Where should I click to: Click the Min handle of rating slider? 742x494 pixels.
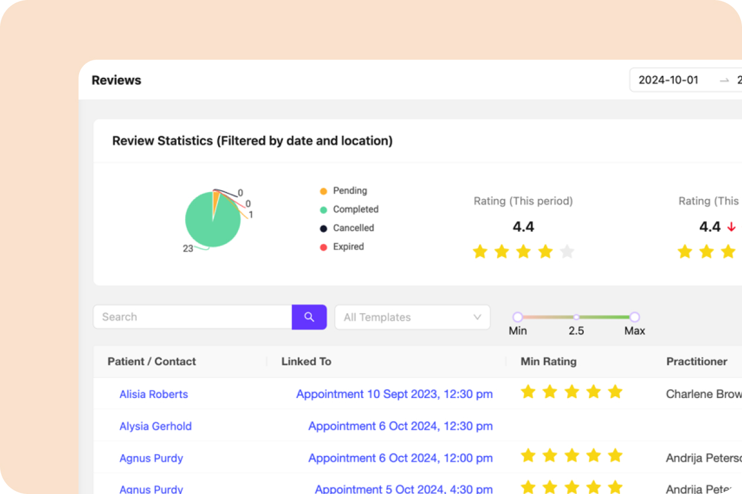point(518,317)
